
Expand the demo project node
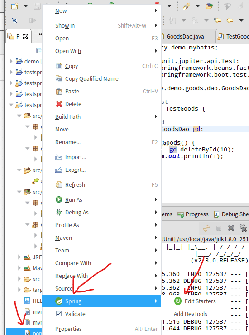11,61
